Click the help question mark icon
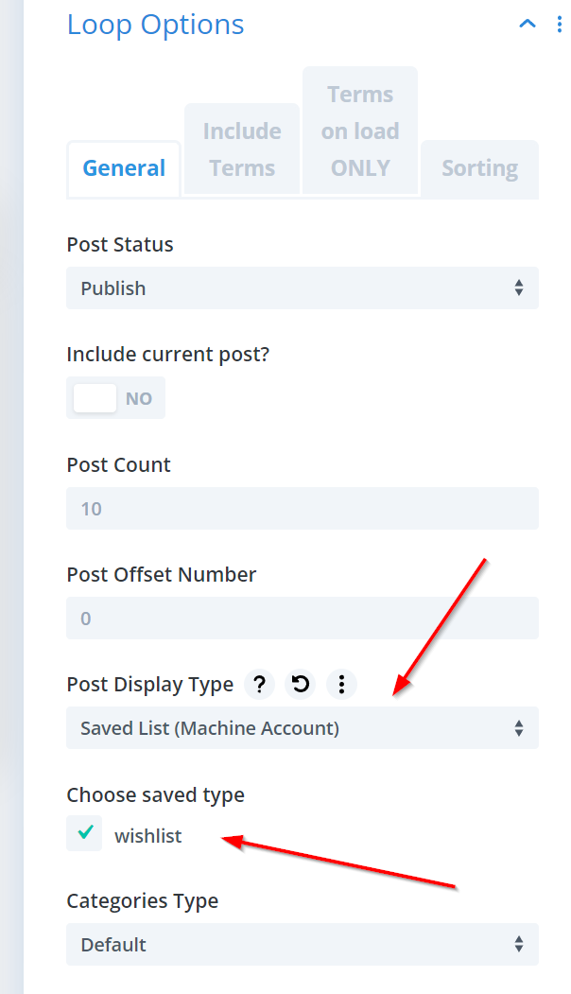 click(260, 684)
